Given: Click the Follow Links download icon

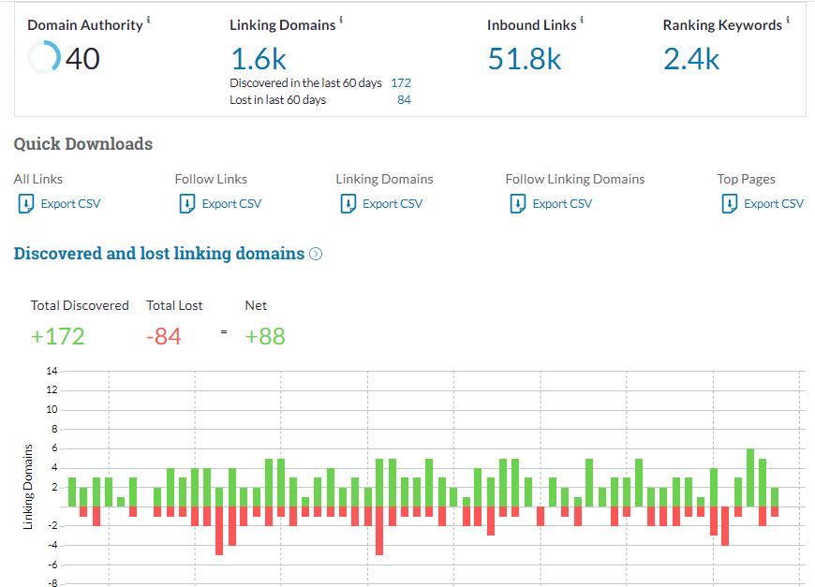Looking at the screenshot, I should [x=185, y=203].
